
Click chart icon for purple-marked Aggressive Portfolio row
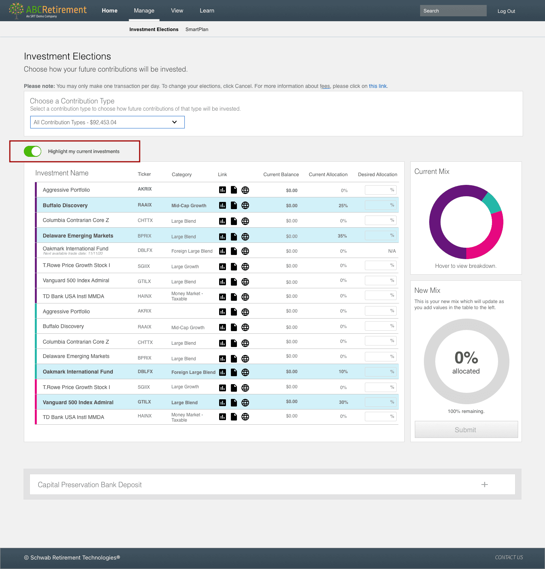coord(223,190)
